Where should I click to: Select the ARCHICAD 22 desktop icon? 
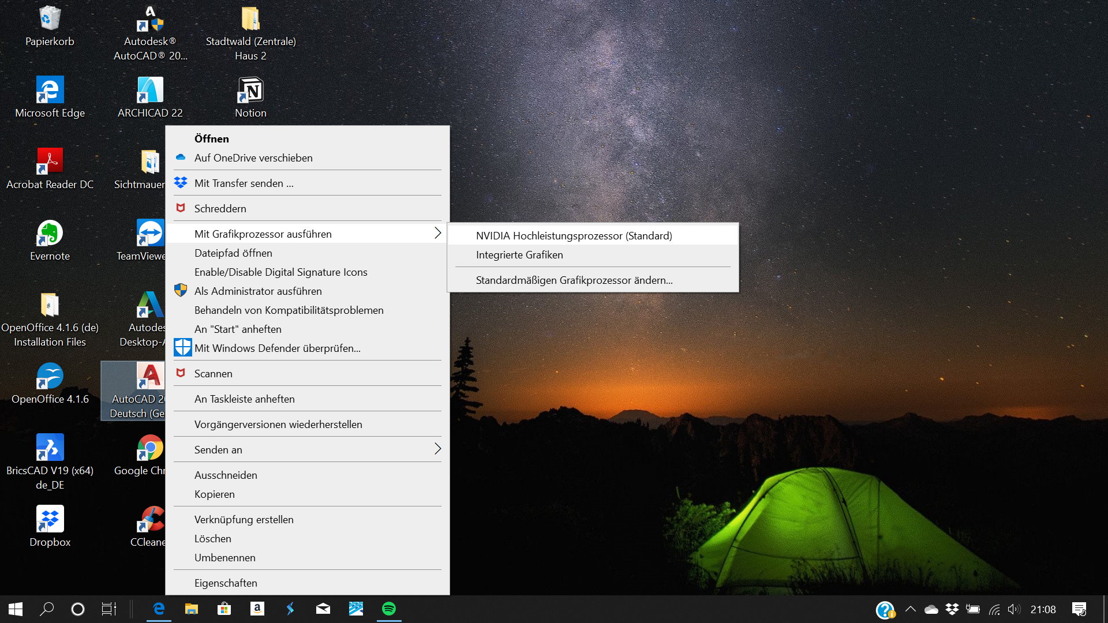(x=150, y=91)
